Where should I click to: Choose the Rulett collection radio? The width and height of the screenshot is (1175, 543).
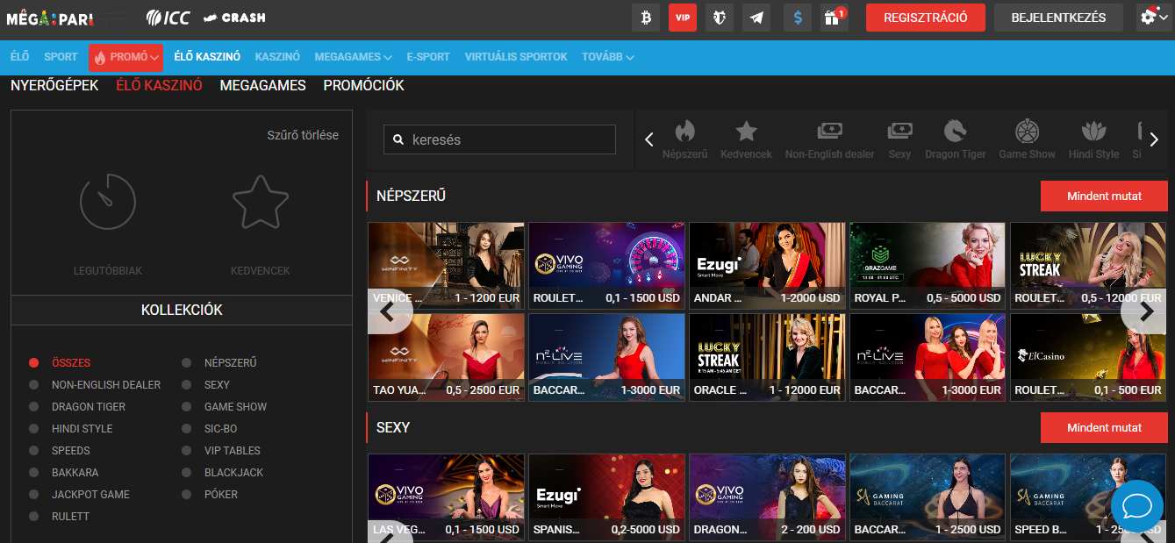[34, 516]
